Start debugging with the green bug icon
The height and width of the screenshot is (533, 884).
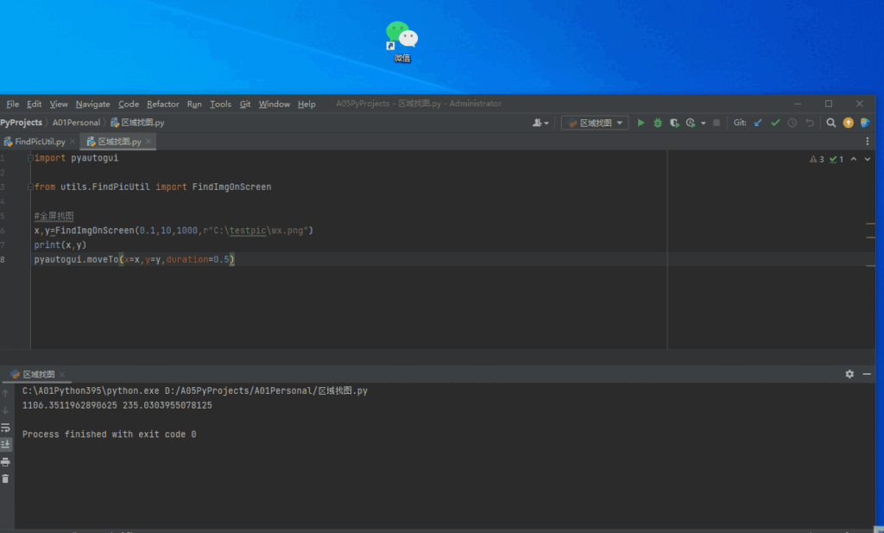click(x=657, y=123)
